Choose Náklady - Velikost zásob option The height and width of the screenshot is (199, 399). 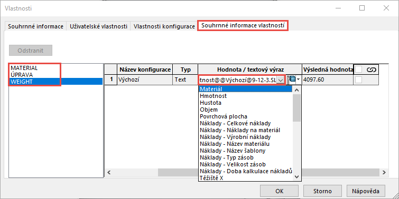[246, 164]
